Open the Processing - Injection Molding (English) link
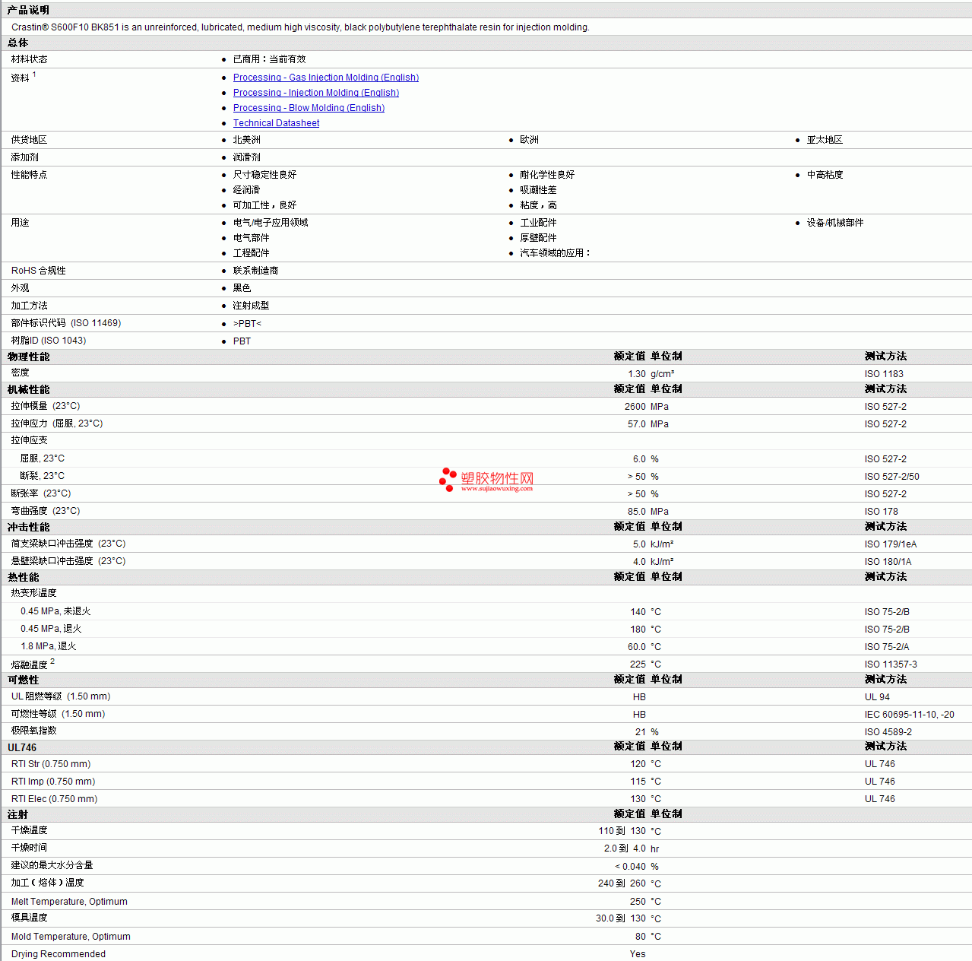 click(316, 93)
